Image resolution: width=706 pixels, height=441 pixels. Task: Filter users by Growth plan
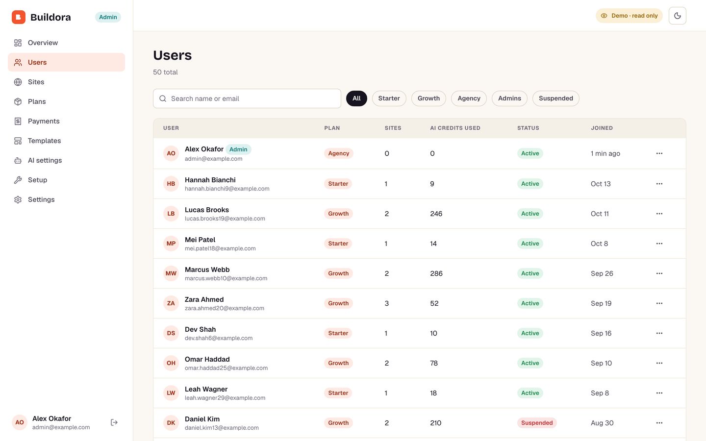click(429, 98)
